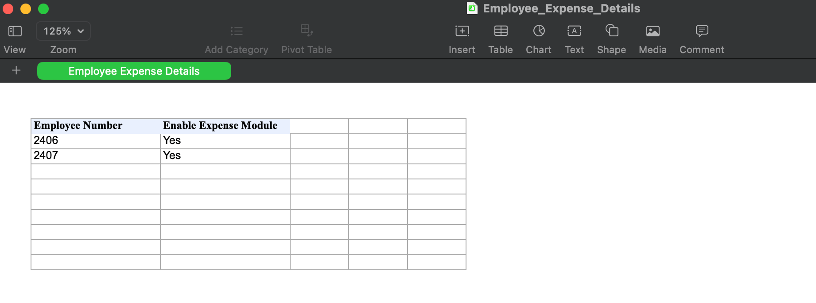This screenshot has height=303, width=816.
Task: Add a new sheet with plus button
Action: click(x=16, y=70)
